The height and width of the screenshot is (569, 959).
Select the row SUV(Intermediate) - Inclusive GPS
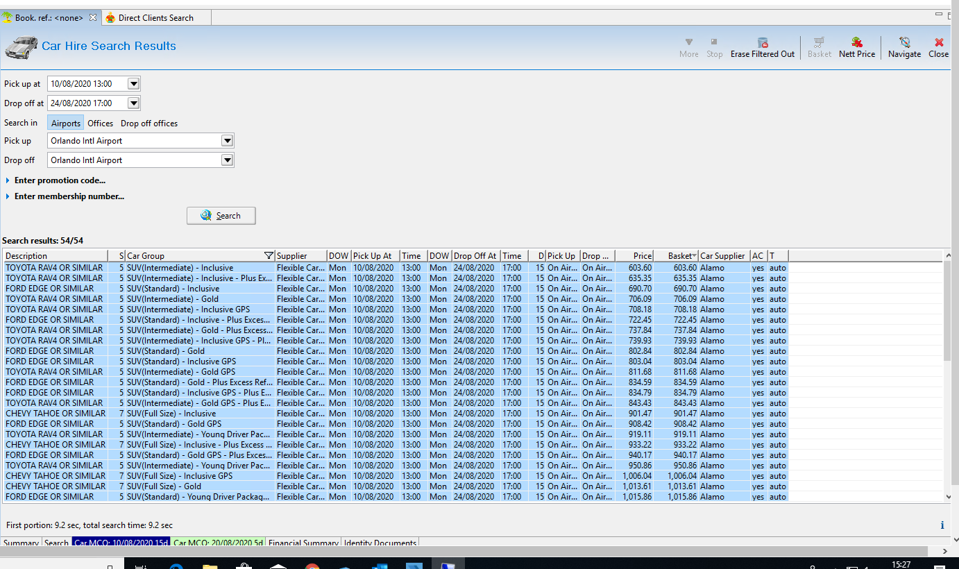pyautogui.click(x=396, y=309)
